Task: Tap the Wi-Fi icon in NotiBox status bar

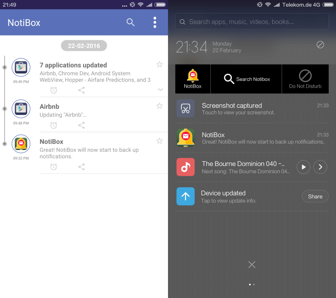Action: click(141, 5)
